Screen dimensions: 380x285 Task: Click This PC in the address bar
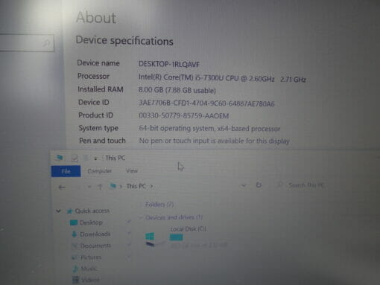(136, 186)
